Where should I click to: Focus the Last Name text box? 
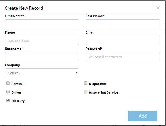point(123,24)
